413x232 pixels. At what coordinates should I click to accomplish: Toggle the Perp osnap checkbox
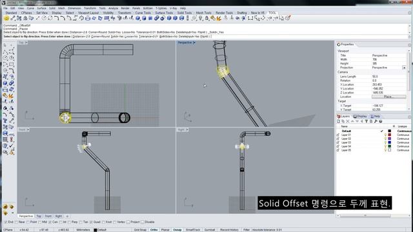pyautogui.click(x=69, y=222)
